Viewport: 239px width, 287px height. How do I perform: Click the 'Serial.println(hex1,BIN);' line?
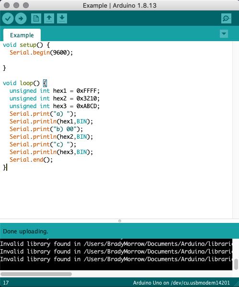[51, 121]
